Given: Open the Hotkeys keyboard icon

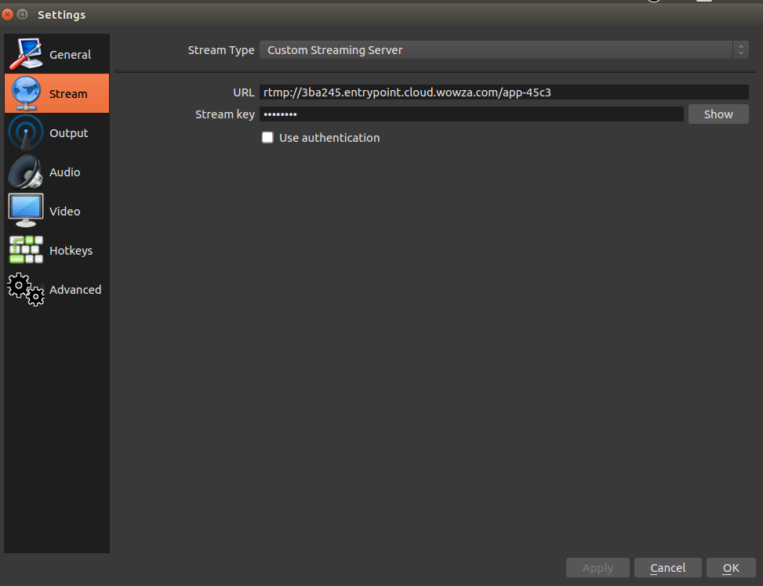Looking at the screenshot, I should pyautogui.click(x=27, y=249).
